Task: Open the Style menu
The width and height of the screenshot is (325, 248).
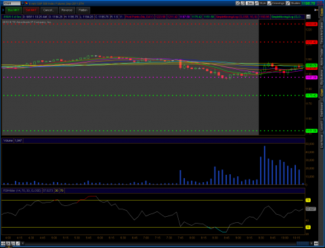Action: click(263, 3)
